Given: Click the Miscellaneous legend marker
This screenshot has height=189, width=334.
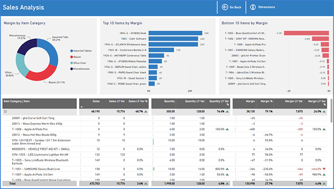Looking at the screenshot, I should point(72,69).
